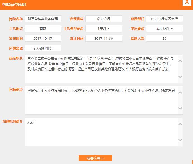Click the 我要应聘 apply button
This screenshot has width=193, height=164.
click(x=95, y=158)
